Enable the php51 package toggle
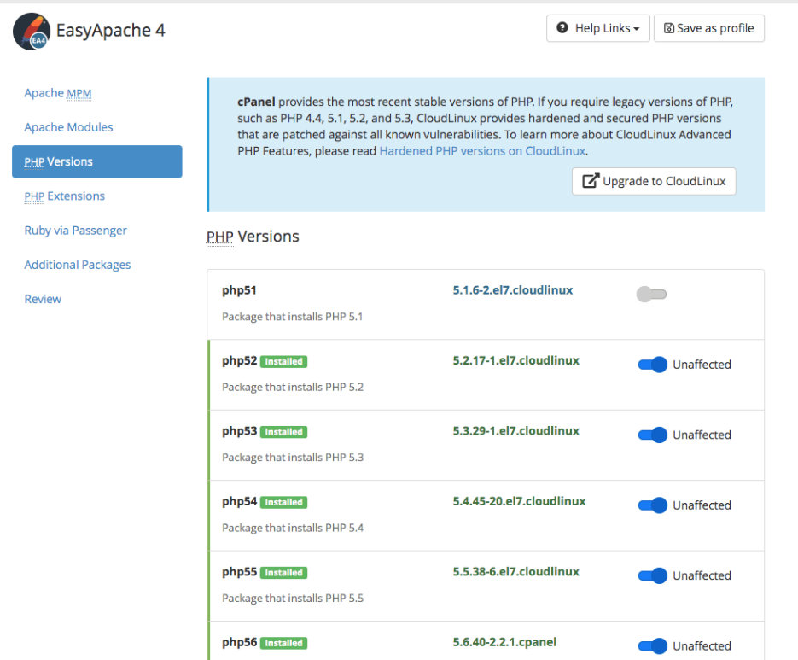Viewport: 798px width, 660px height. [x=651, y=294]
